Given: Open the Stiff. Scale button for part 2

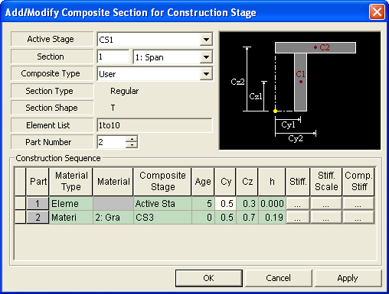Looking at the screenshot, I should 326,218.
